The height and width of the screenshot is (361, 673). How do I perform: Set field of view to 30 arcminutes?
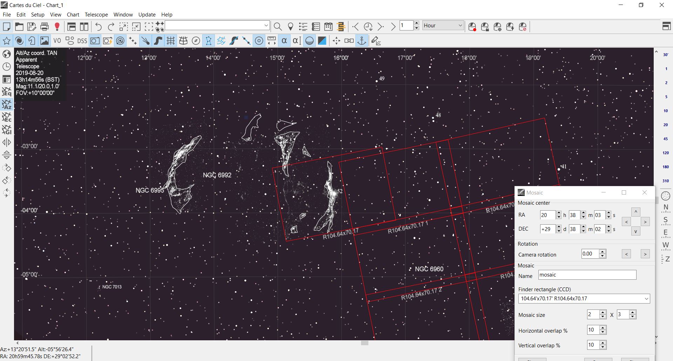click(x=666, y=55)
